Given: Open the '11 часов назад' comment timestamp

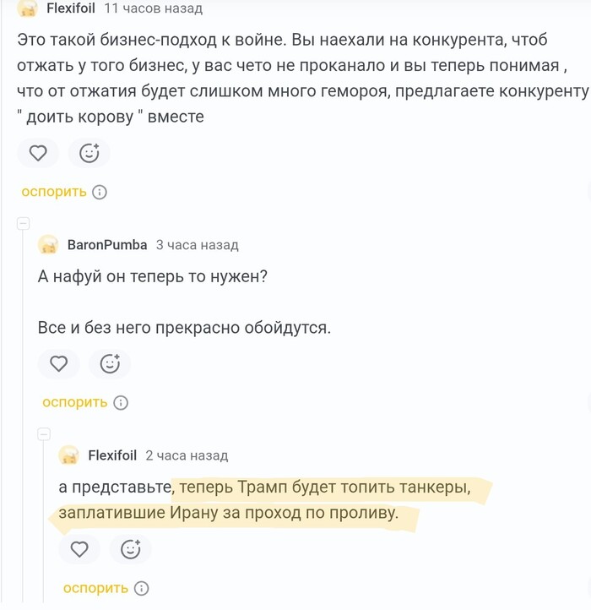Looking at the screenshot, I should [153, 8].
